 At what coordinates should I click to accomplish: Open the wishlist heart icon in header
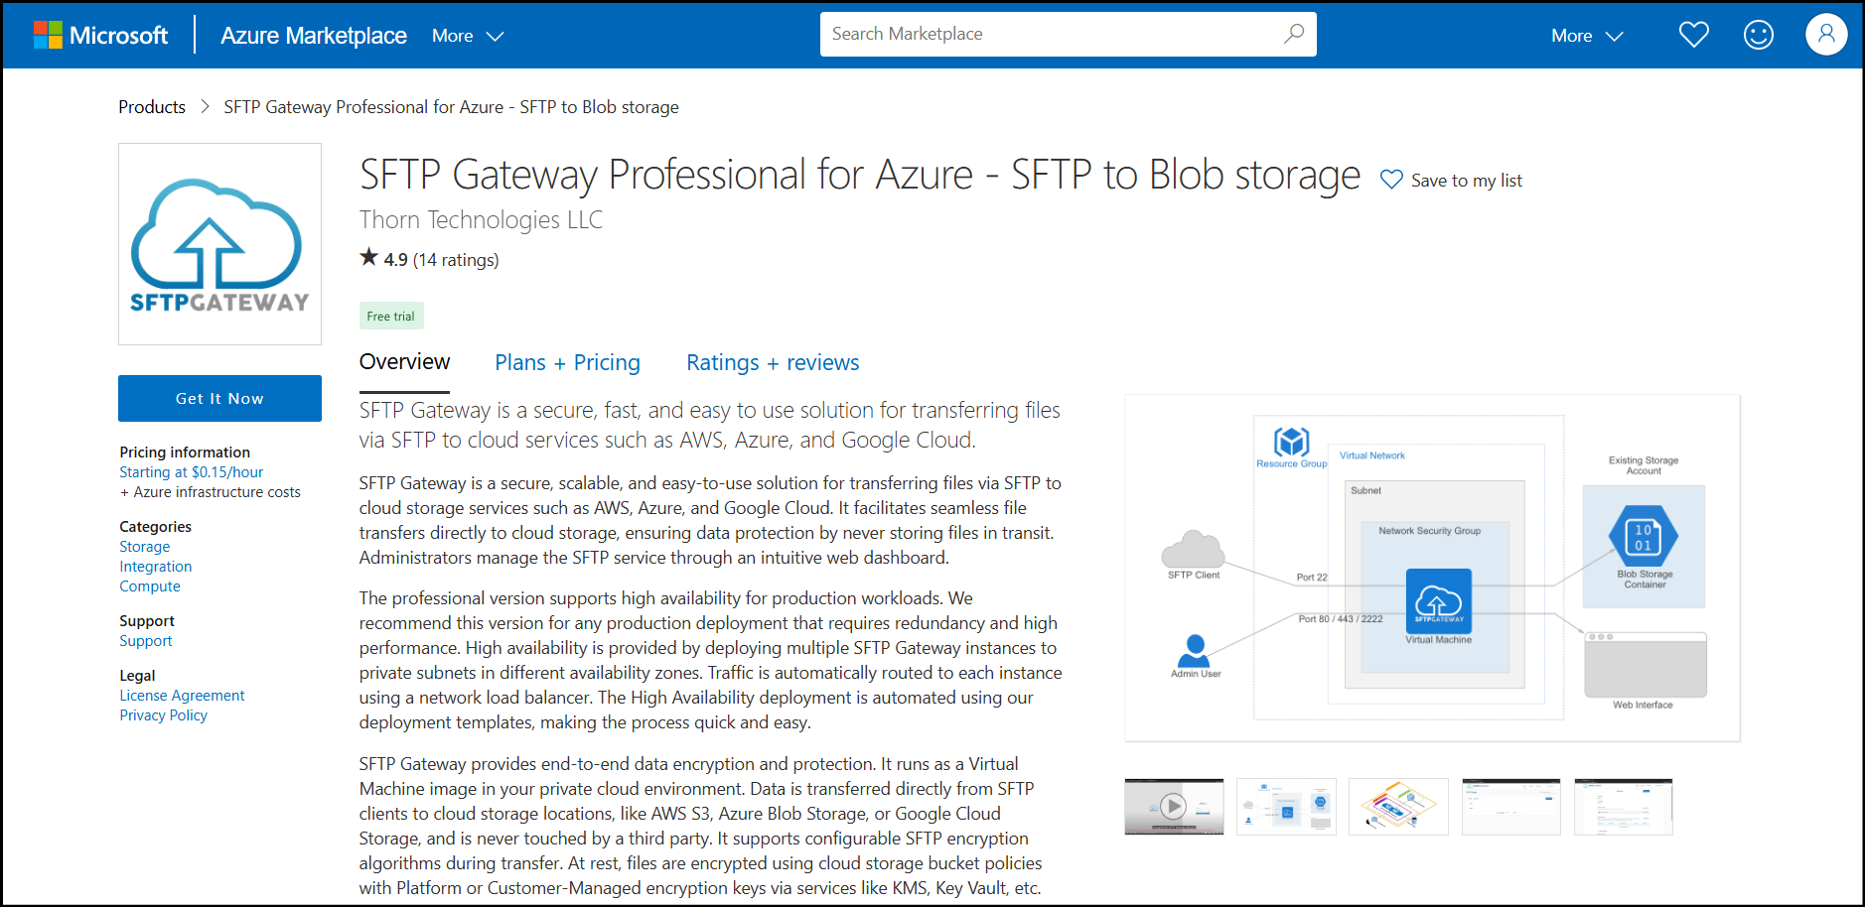click(1693, 35)
